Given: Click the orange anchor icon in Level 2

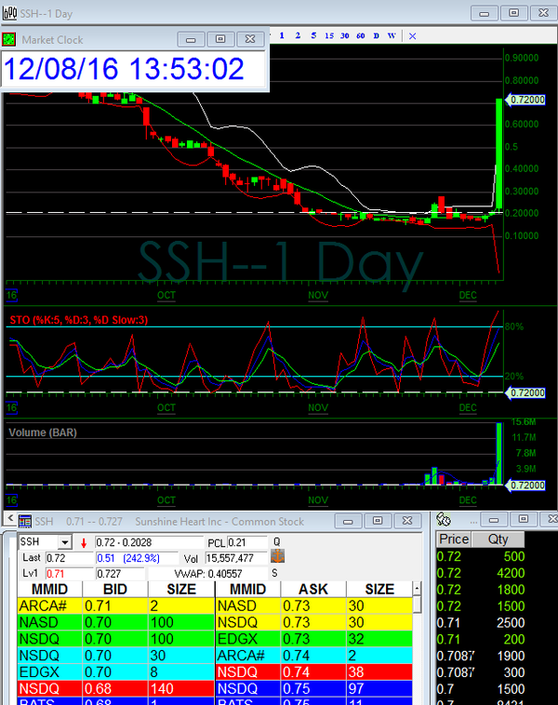Looking at the screenshot, I should [277, 556].
